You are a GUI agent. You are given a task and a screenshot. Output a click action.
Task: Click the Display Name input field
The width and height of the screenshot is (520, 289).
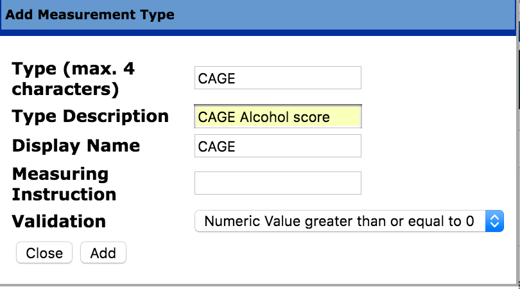pyautogui.click(x=277, y=146)
